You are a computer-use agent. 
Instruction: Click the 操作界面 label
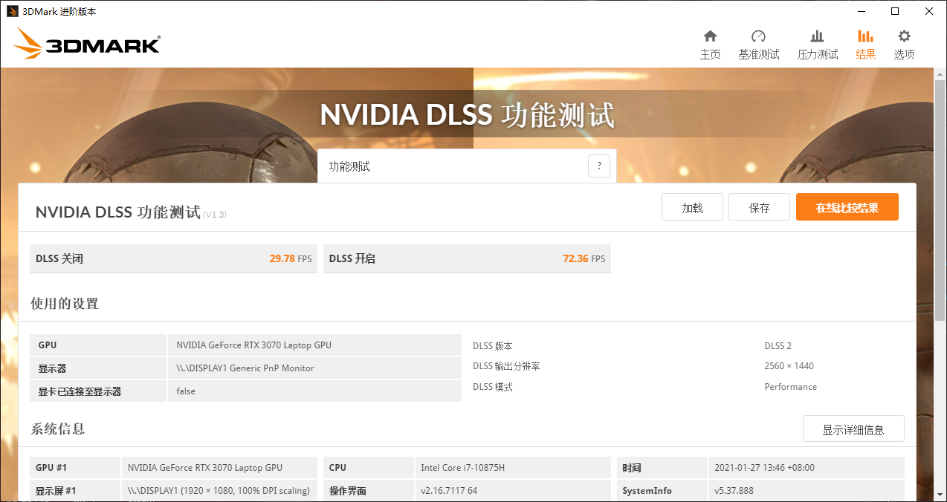click(348, 491)
